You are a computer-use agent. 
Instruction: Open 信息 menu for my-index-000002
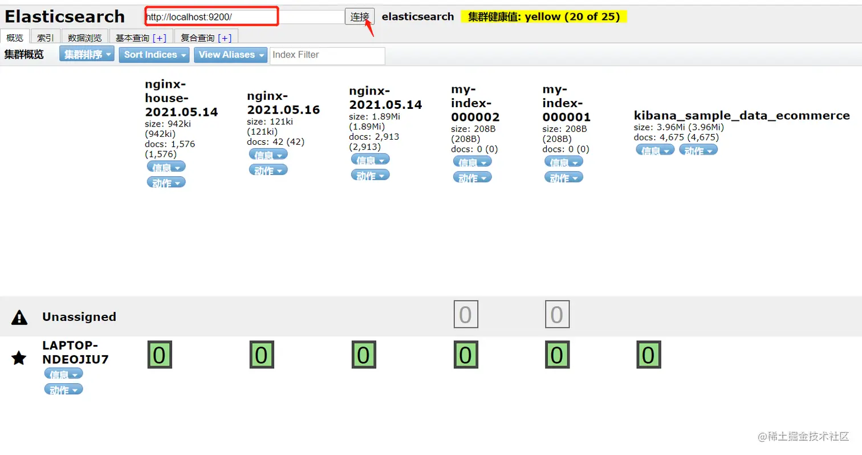point(472,161)
